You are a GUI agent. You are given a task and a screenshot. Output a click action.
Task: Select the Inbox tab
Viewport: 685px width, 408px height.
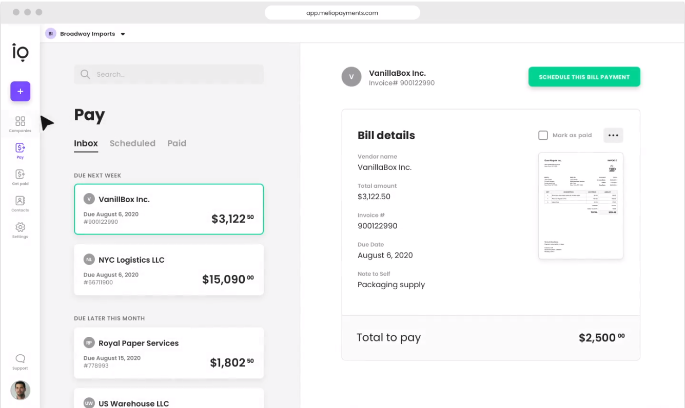tap(86, 143)
